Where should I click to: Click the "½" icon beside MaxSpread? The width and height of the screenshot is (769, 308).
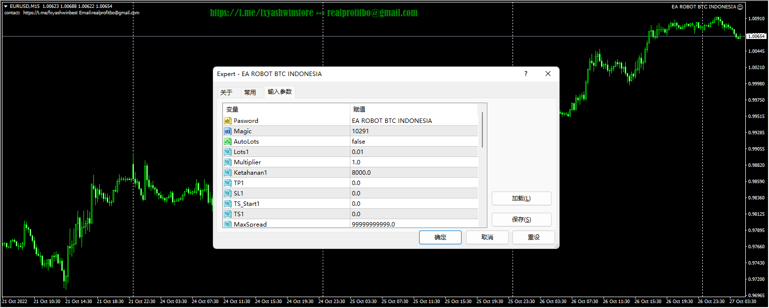[228, 224]
